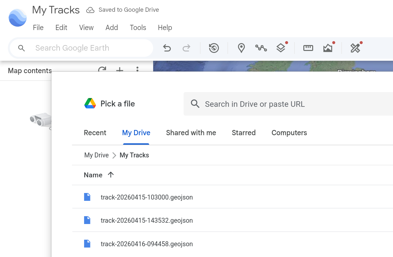The image size is (393, 257).
Task: Switch to Shared with me tab
Action: click(x=191, y=133)
